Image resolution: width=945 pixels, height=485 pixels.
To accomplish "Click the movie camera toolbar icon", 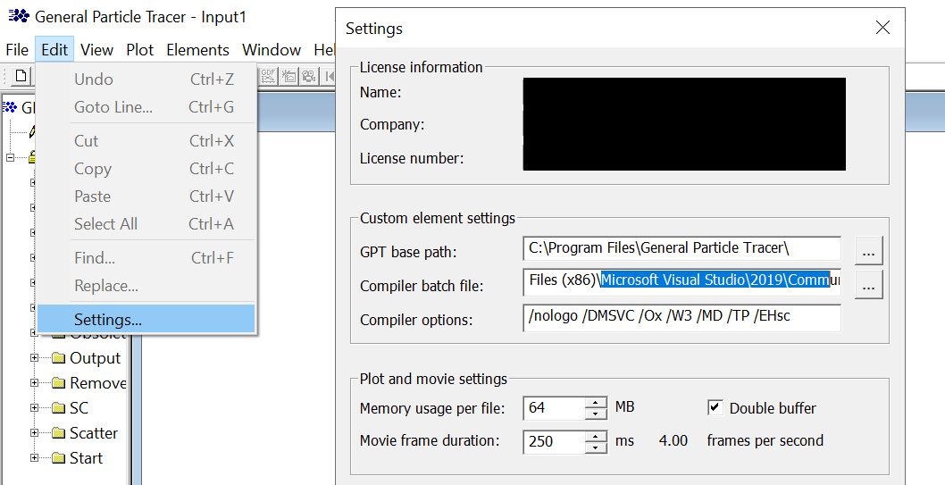I will pos(308,76).
